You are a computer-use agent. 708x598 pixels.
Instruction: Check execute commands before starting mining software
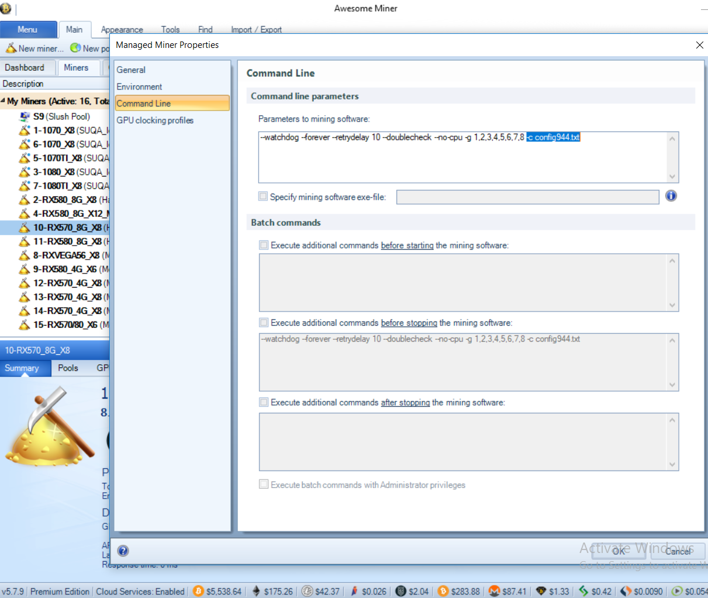point(264,245)
